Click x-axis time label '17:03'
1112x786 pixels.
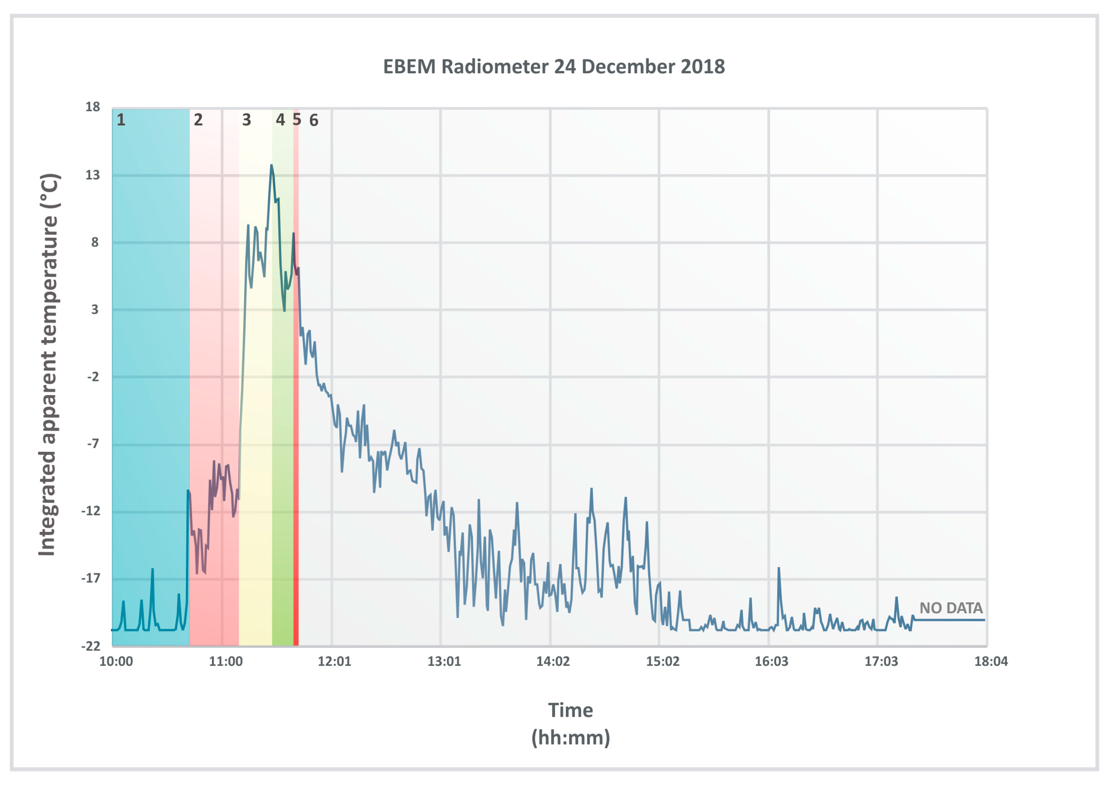point(881,662)
